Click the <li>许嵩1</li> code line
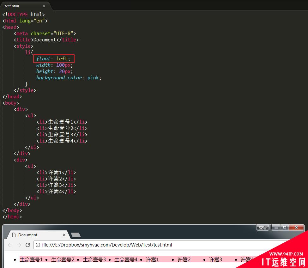This screenshot has width=308, height=268. click(56, 172)
